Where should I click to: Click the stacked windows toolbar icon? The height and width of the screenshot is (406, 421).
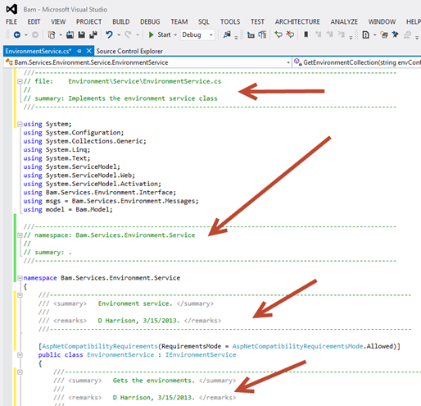click(384, 34)
